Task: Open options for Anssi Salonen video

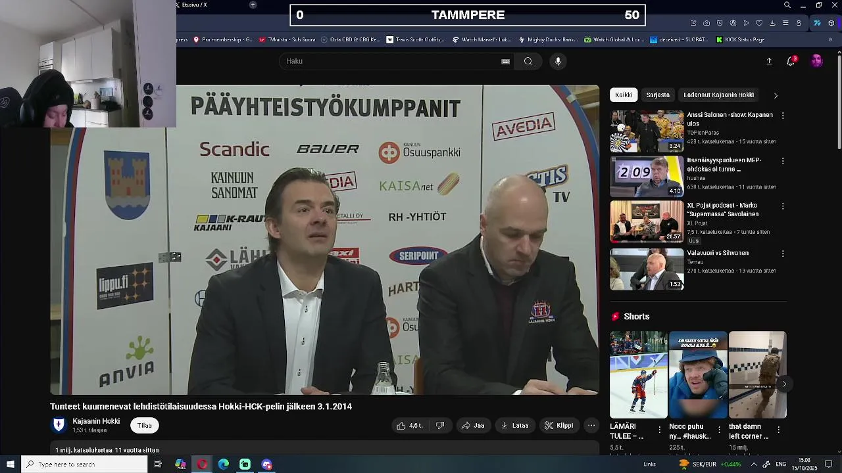Action: coord(783,116)
